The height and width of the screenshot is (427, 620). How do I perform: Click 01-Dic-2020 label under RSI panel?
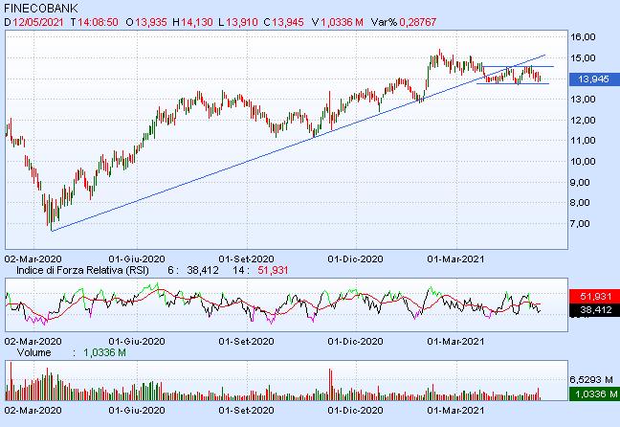click(356, 342)
